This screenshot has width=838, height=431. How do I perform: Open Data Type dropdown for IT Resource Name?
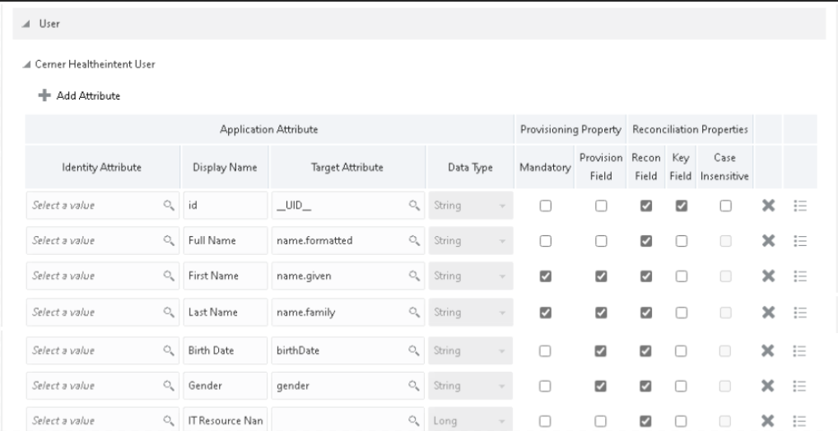(470, 420)
